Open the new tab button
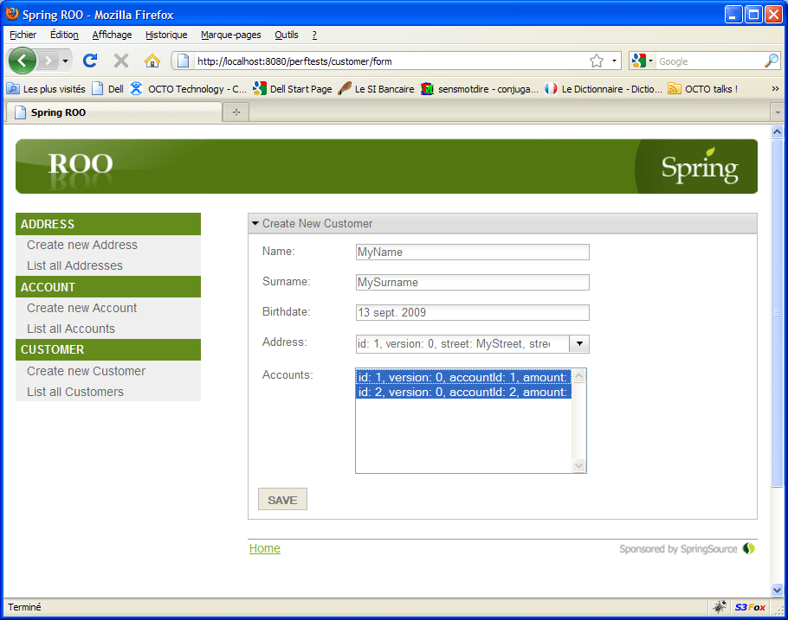This screenshot has width=788, height=620. pyautogui.click(x=236, y=113)
